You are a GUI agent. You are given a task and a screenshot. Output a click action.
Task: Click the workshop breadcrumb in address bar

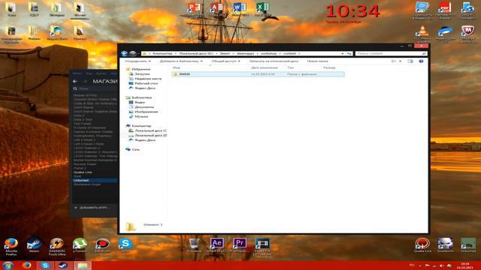pos(268,53)
